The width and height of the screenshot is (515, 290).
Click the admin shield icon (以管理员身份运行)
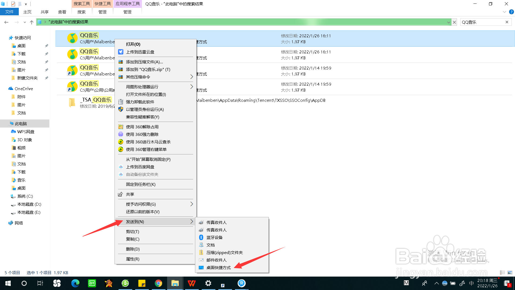point(121,109)
